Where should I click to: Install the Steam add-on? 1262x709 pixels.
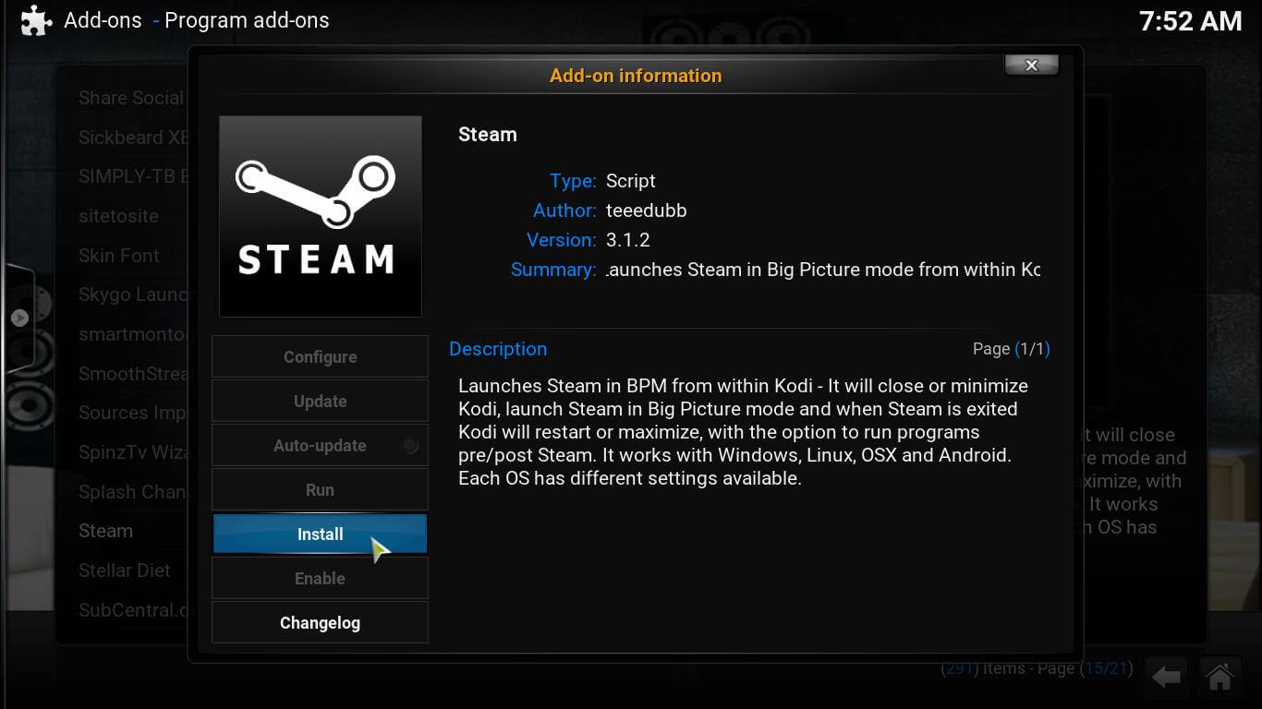click(320, 534)
